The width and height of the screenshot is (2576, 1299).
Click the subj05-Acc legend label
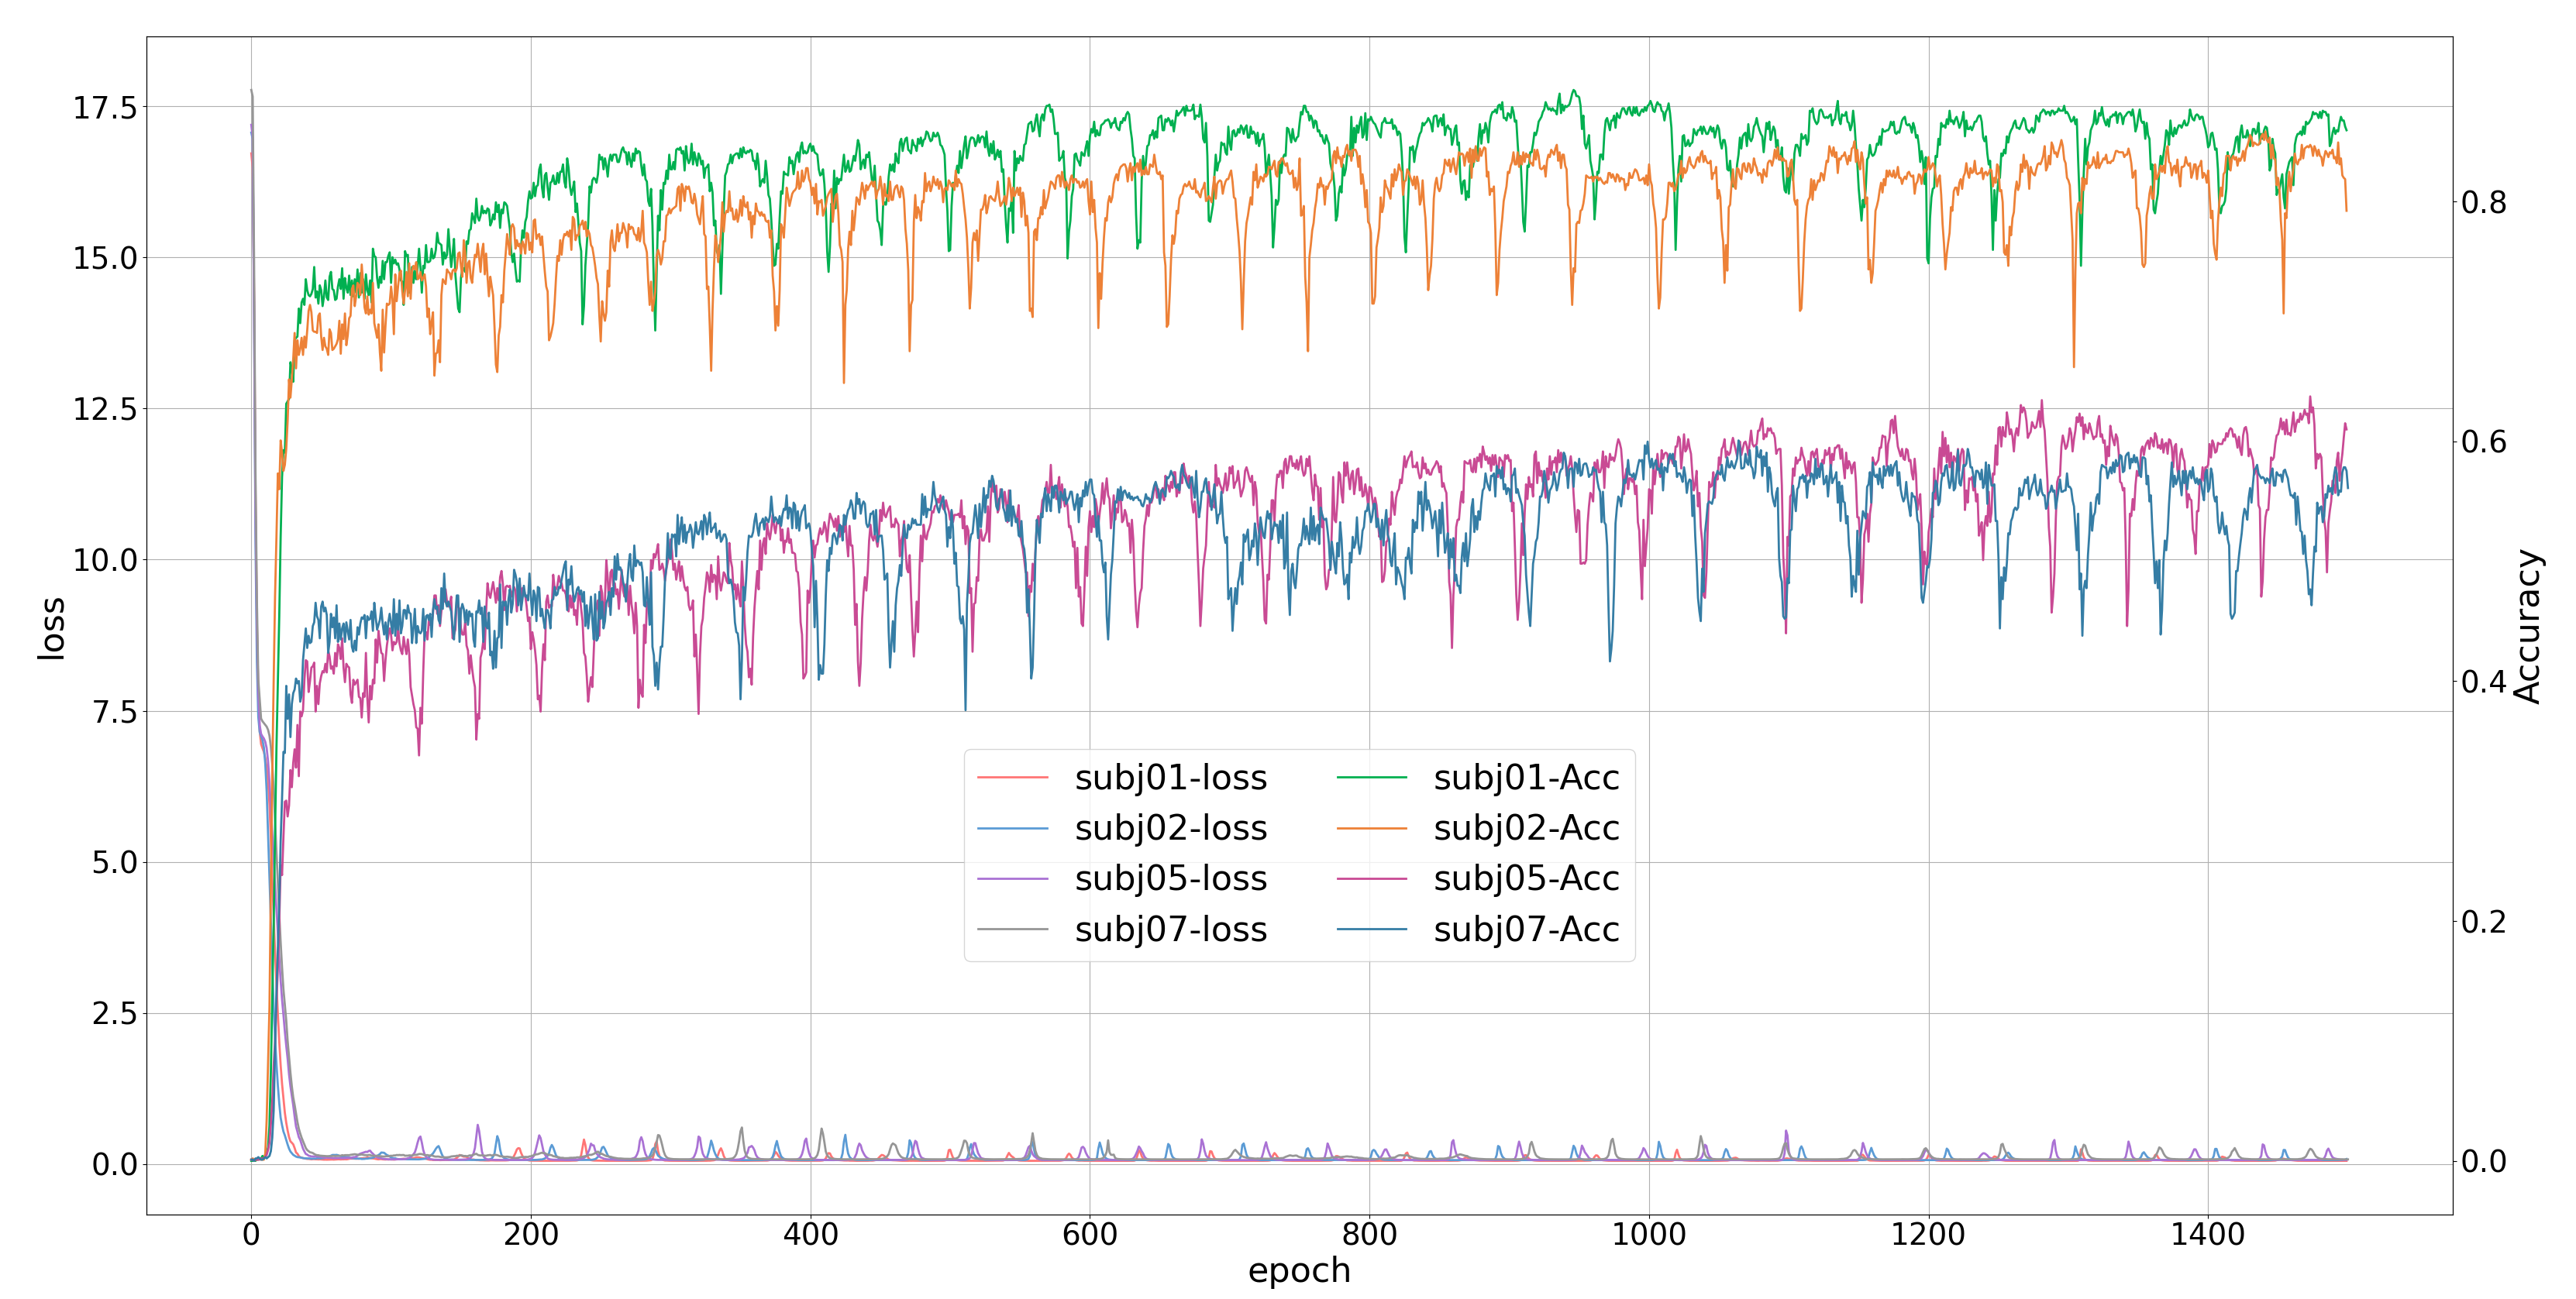(x=1526, y=878)
